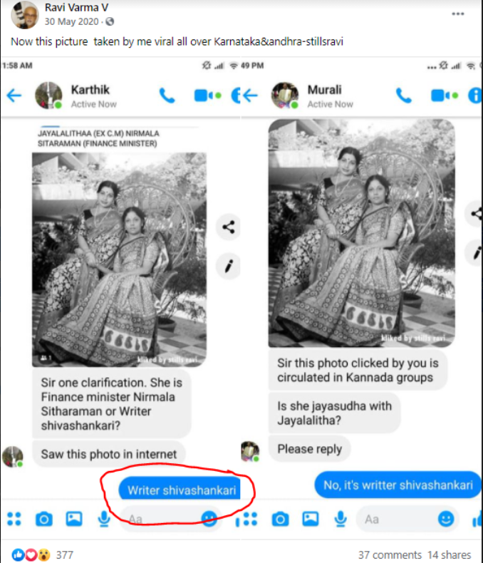Start voice call with Murali

coord(404,96)
